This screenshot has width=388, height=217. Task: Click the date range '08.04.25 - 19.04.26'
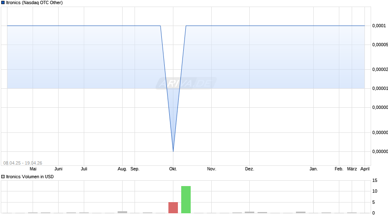click(23, 163)
